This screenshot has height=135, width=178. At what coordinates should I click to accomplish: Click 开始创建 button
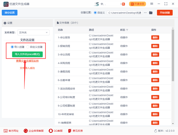[x=165, y=12]
